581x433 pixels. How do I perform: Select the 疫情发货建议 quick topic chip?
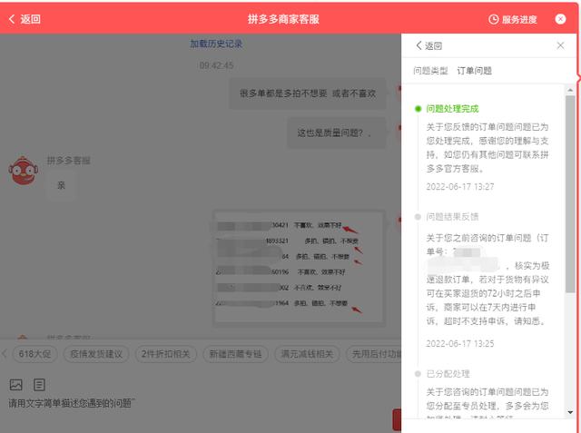coord(96,354)
